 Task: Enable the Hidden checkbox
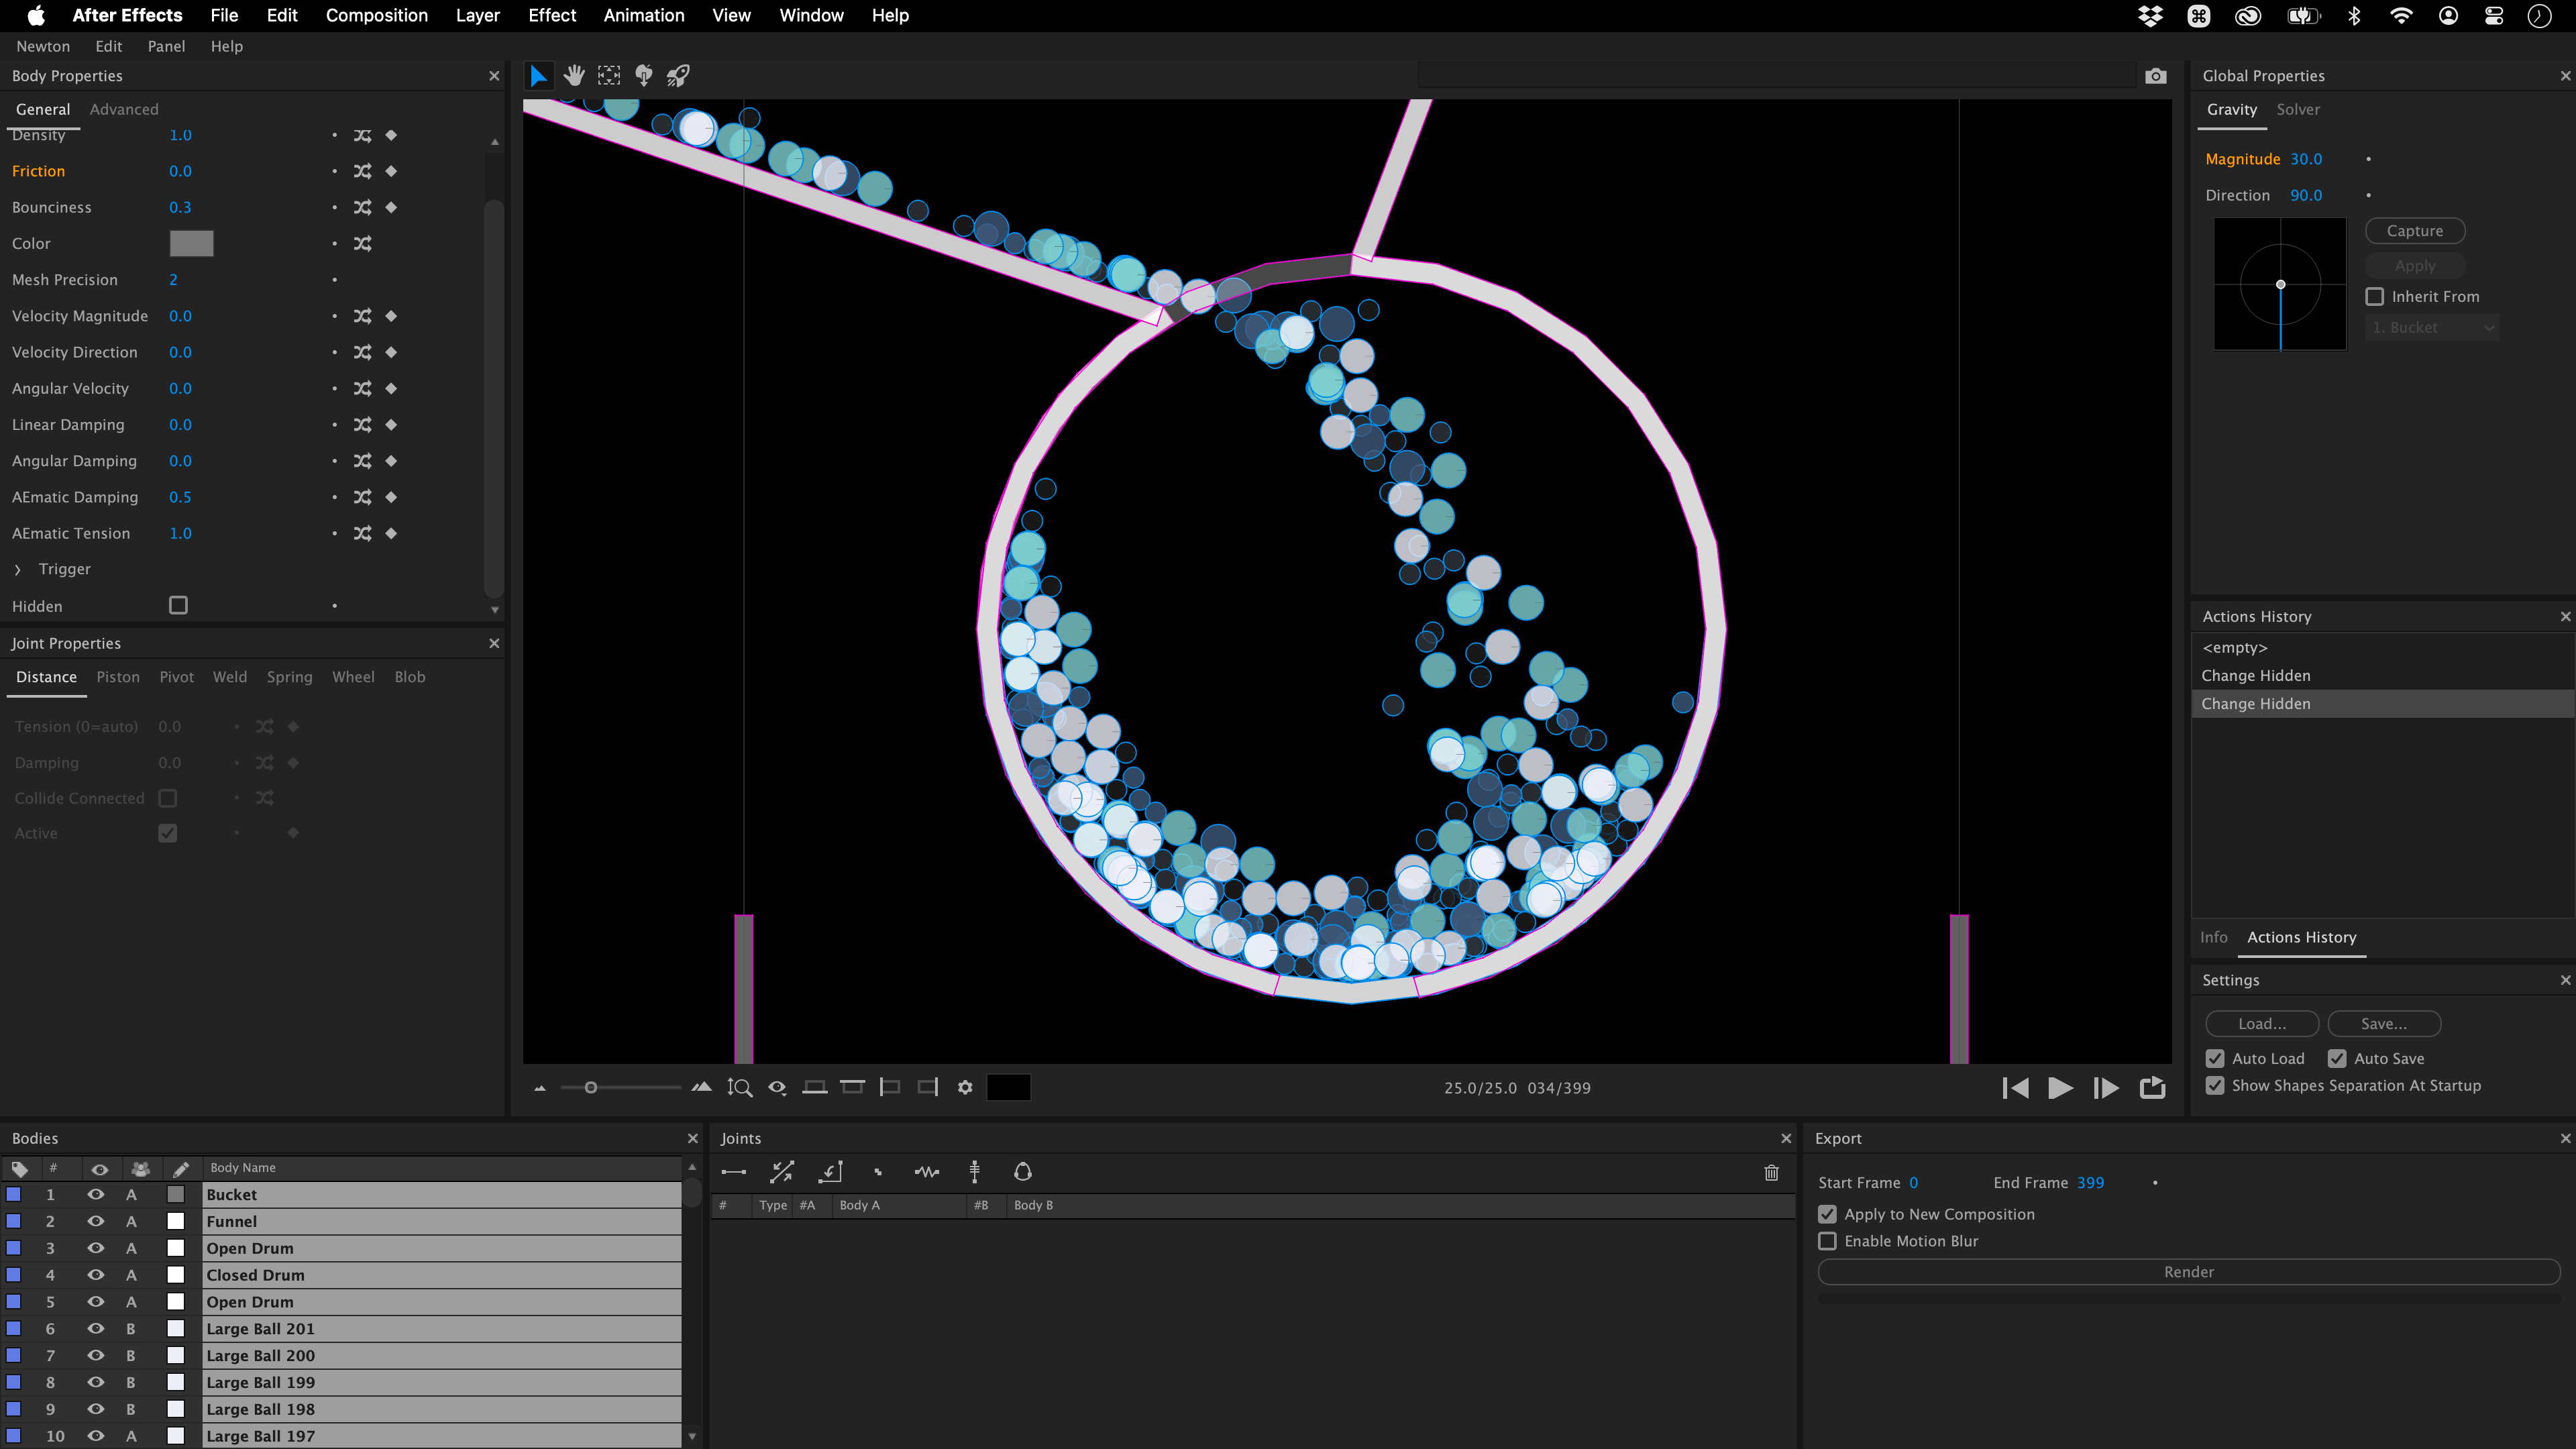pos(178,605)
